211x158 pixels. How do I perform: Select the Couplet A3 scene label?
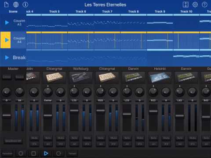pos(19,22)
